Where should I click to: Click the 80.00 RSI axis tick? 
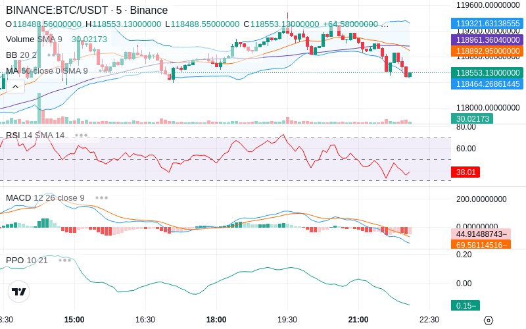pyautogui.click(x=466, y=127)
